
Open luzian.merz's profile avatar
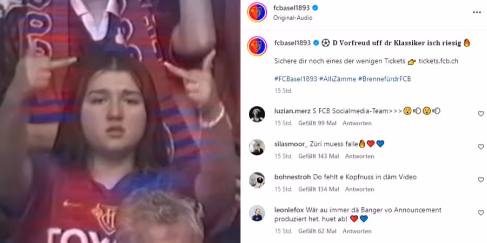coord(257,114)
